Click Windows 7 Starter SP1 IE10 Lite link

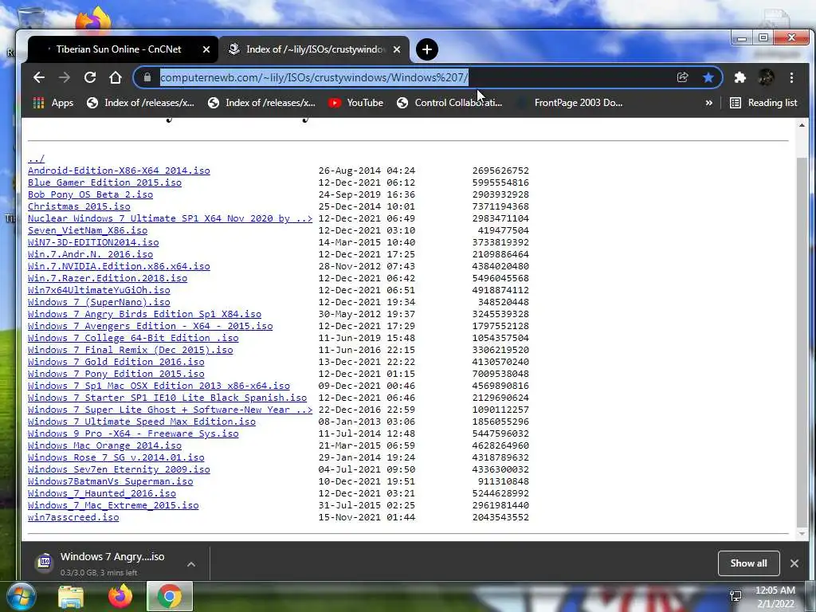point(167,398)
